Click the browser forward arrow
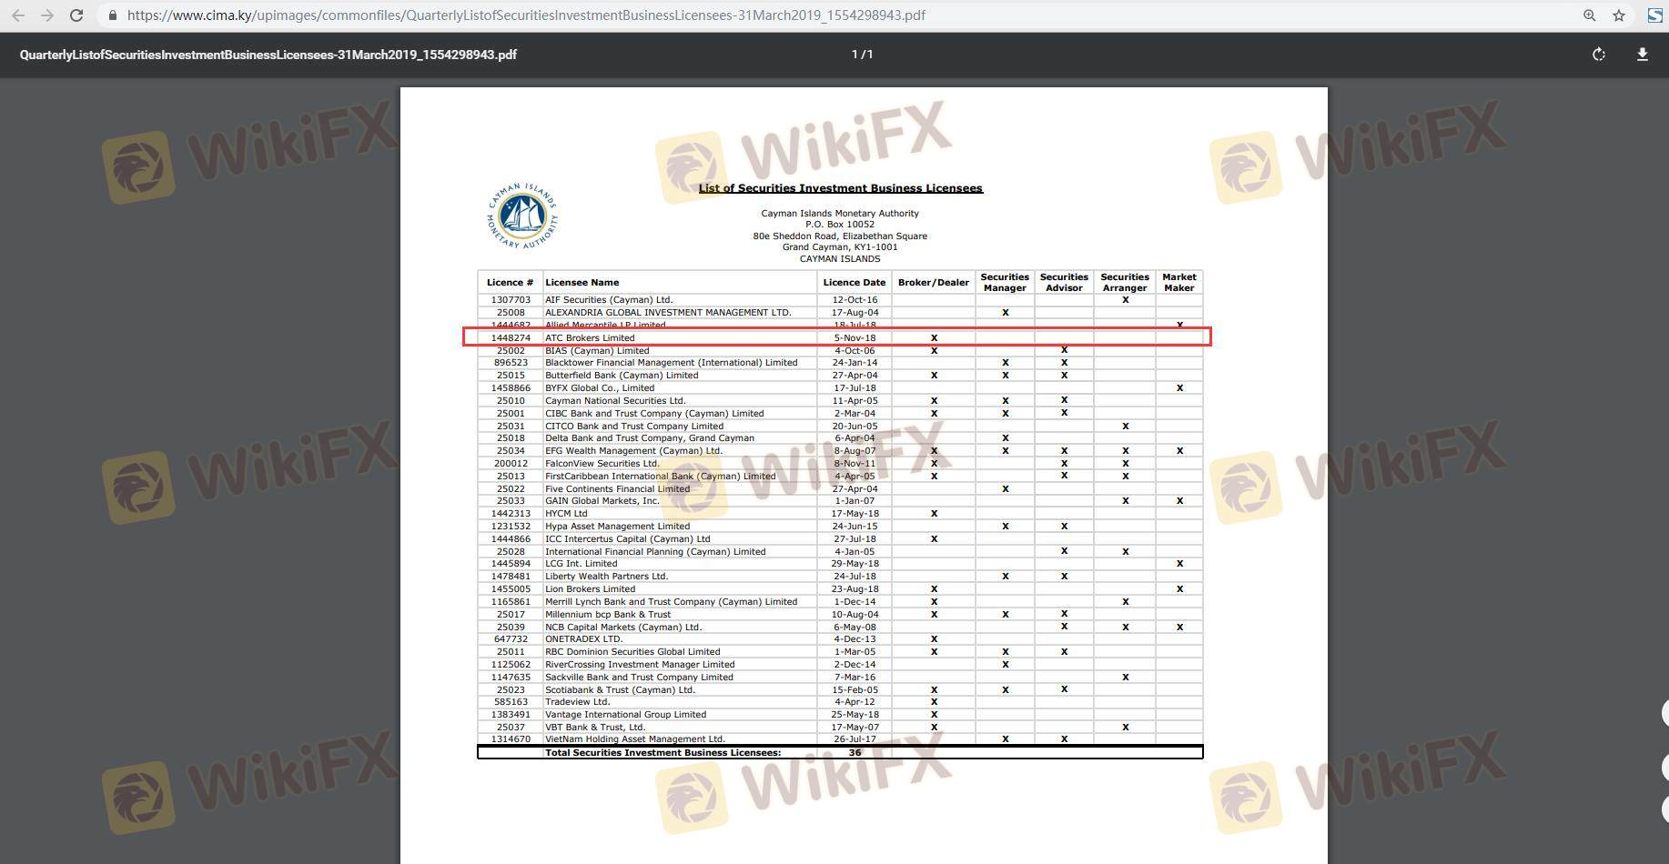1669x864 pixels. point(47,15)
